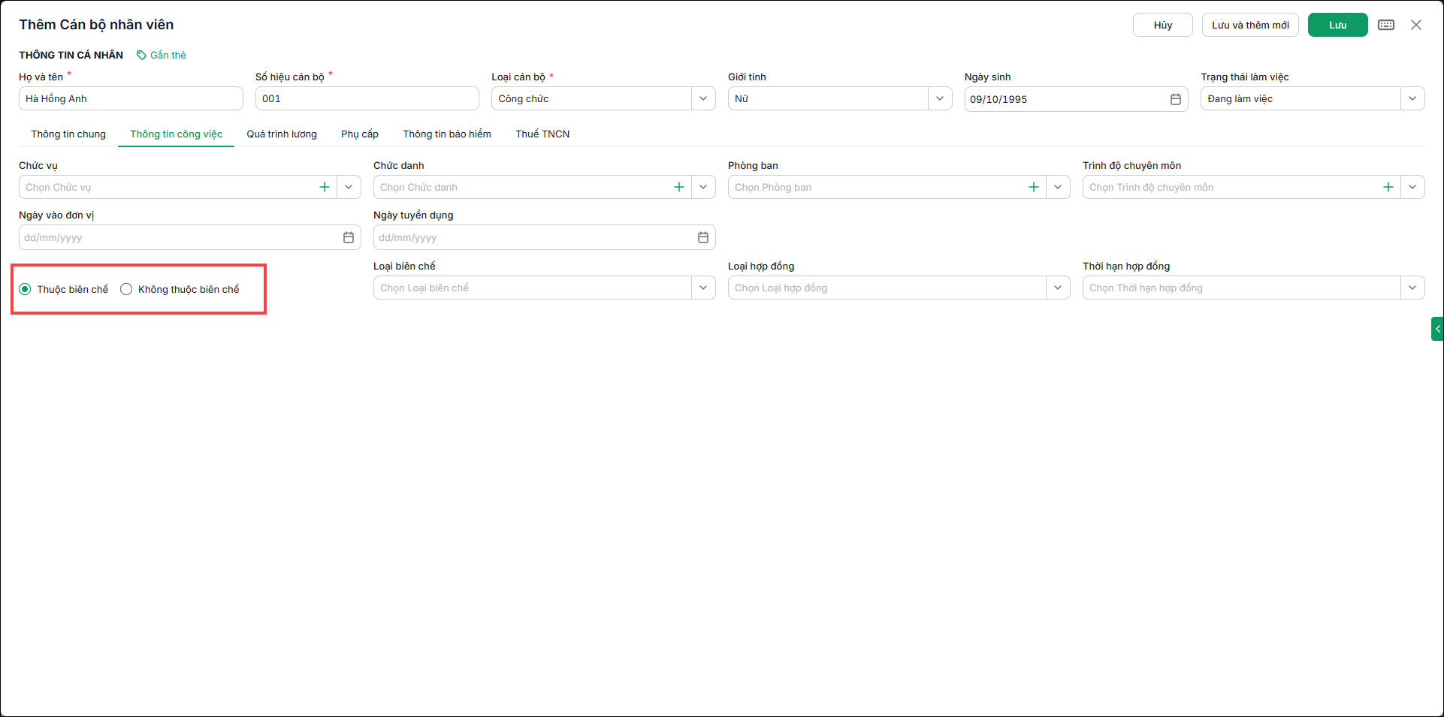Focus the Họ và tên field
Image resolution: width=1444 pixels, height=717 pixels.
(x=131, y=98)
